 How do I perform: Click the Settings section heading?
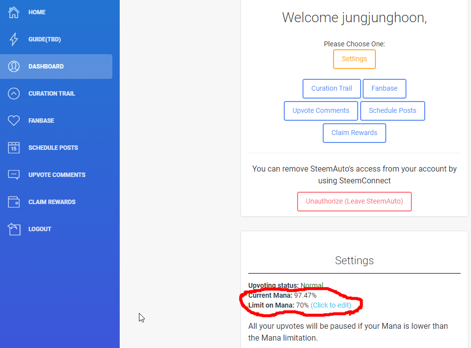(354, 260)
